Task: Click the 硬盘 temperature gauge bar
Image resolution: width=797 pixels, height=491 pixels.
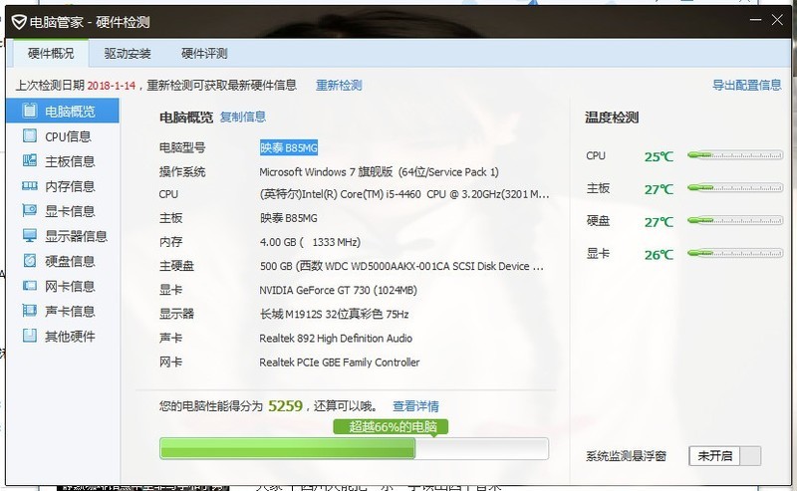Action: 735,220
